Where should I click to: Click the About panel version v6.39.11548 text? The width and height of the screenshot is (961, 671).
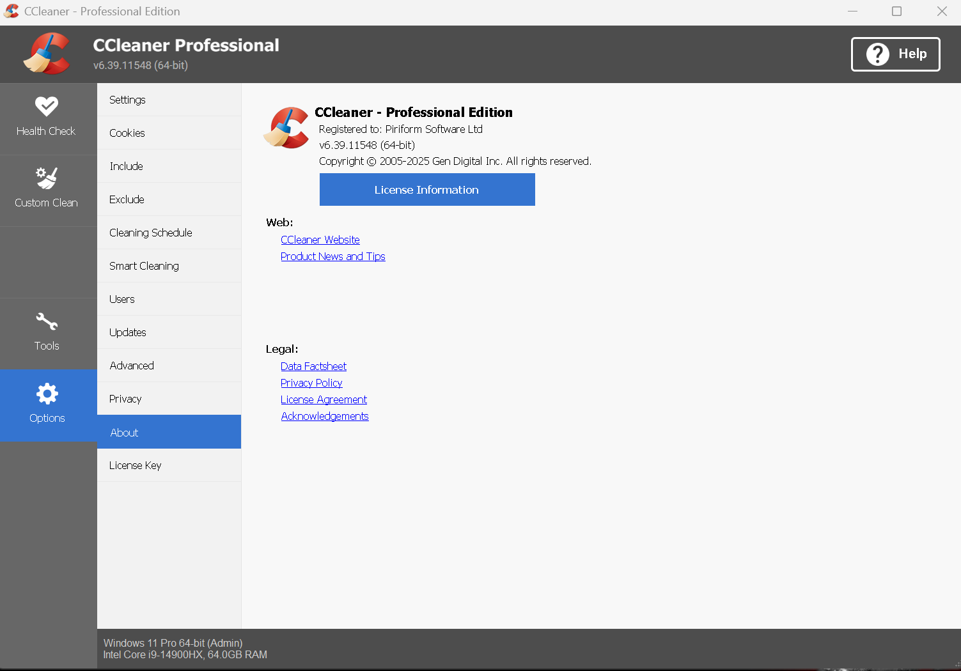click(x=367, y=145)
